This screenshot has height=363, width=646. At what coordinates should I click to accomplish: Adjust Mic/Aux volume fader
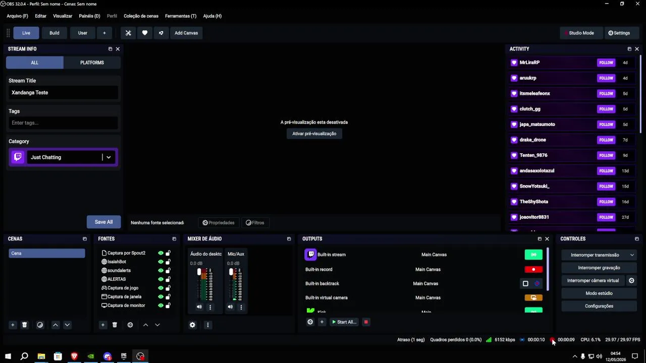[231, 272]
